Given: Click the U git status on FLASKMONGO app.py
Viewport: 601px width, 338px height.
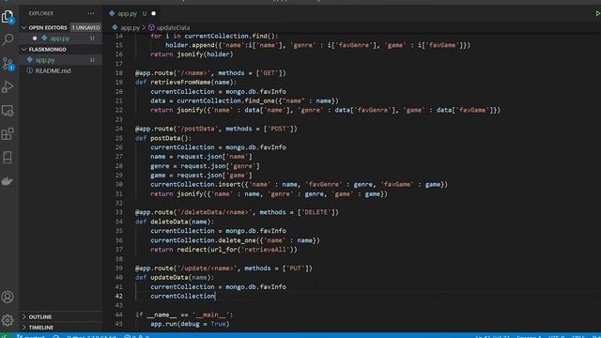Looking at the screenshot, I should tap(92, 60).
